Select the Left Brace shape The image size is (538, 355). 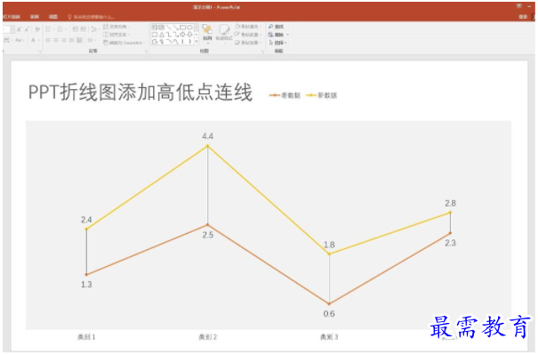point(182,41)
